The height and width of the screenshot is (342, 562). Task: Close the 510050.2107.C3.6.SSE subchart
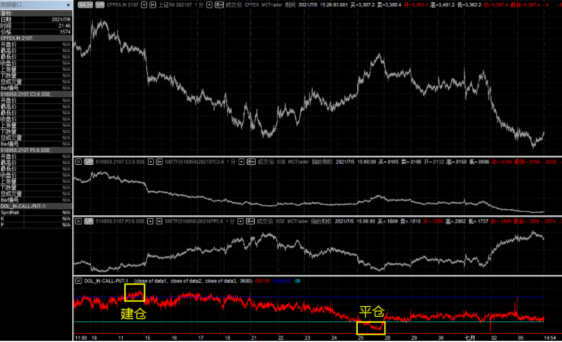(x=78, y=162)
